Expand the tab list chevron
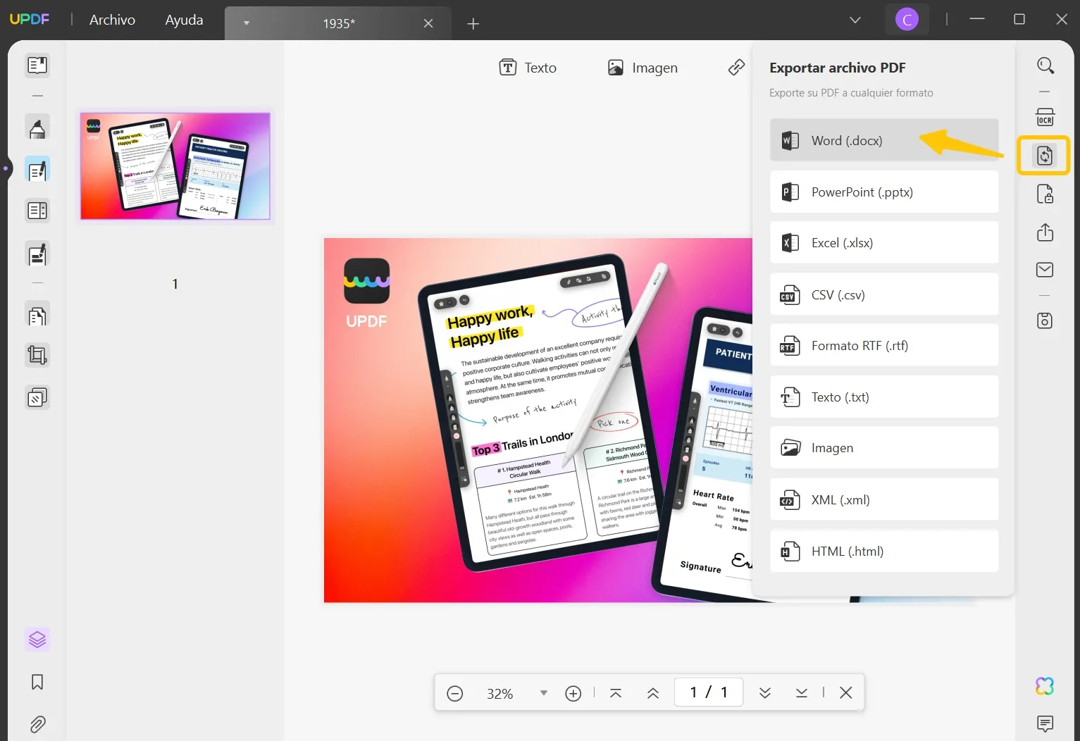This screenshot has width=1080, height=741. point(246,23)
